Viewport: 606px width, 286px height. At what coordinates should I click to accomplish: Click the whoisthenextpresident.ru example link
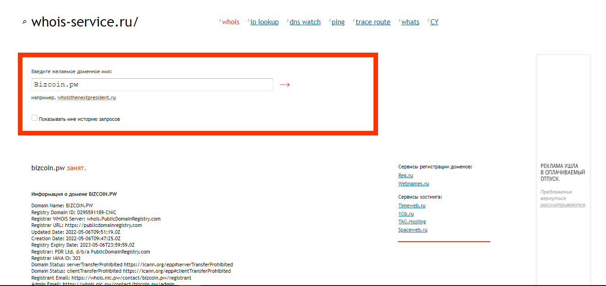(x=87, y=97)
